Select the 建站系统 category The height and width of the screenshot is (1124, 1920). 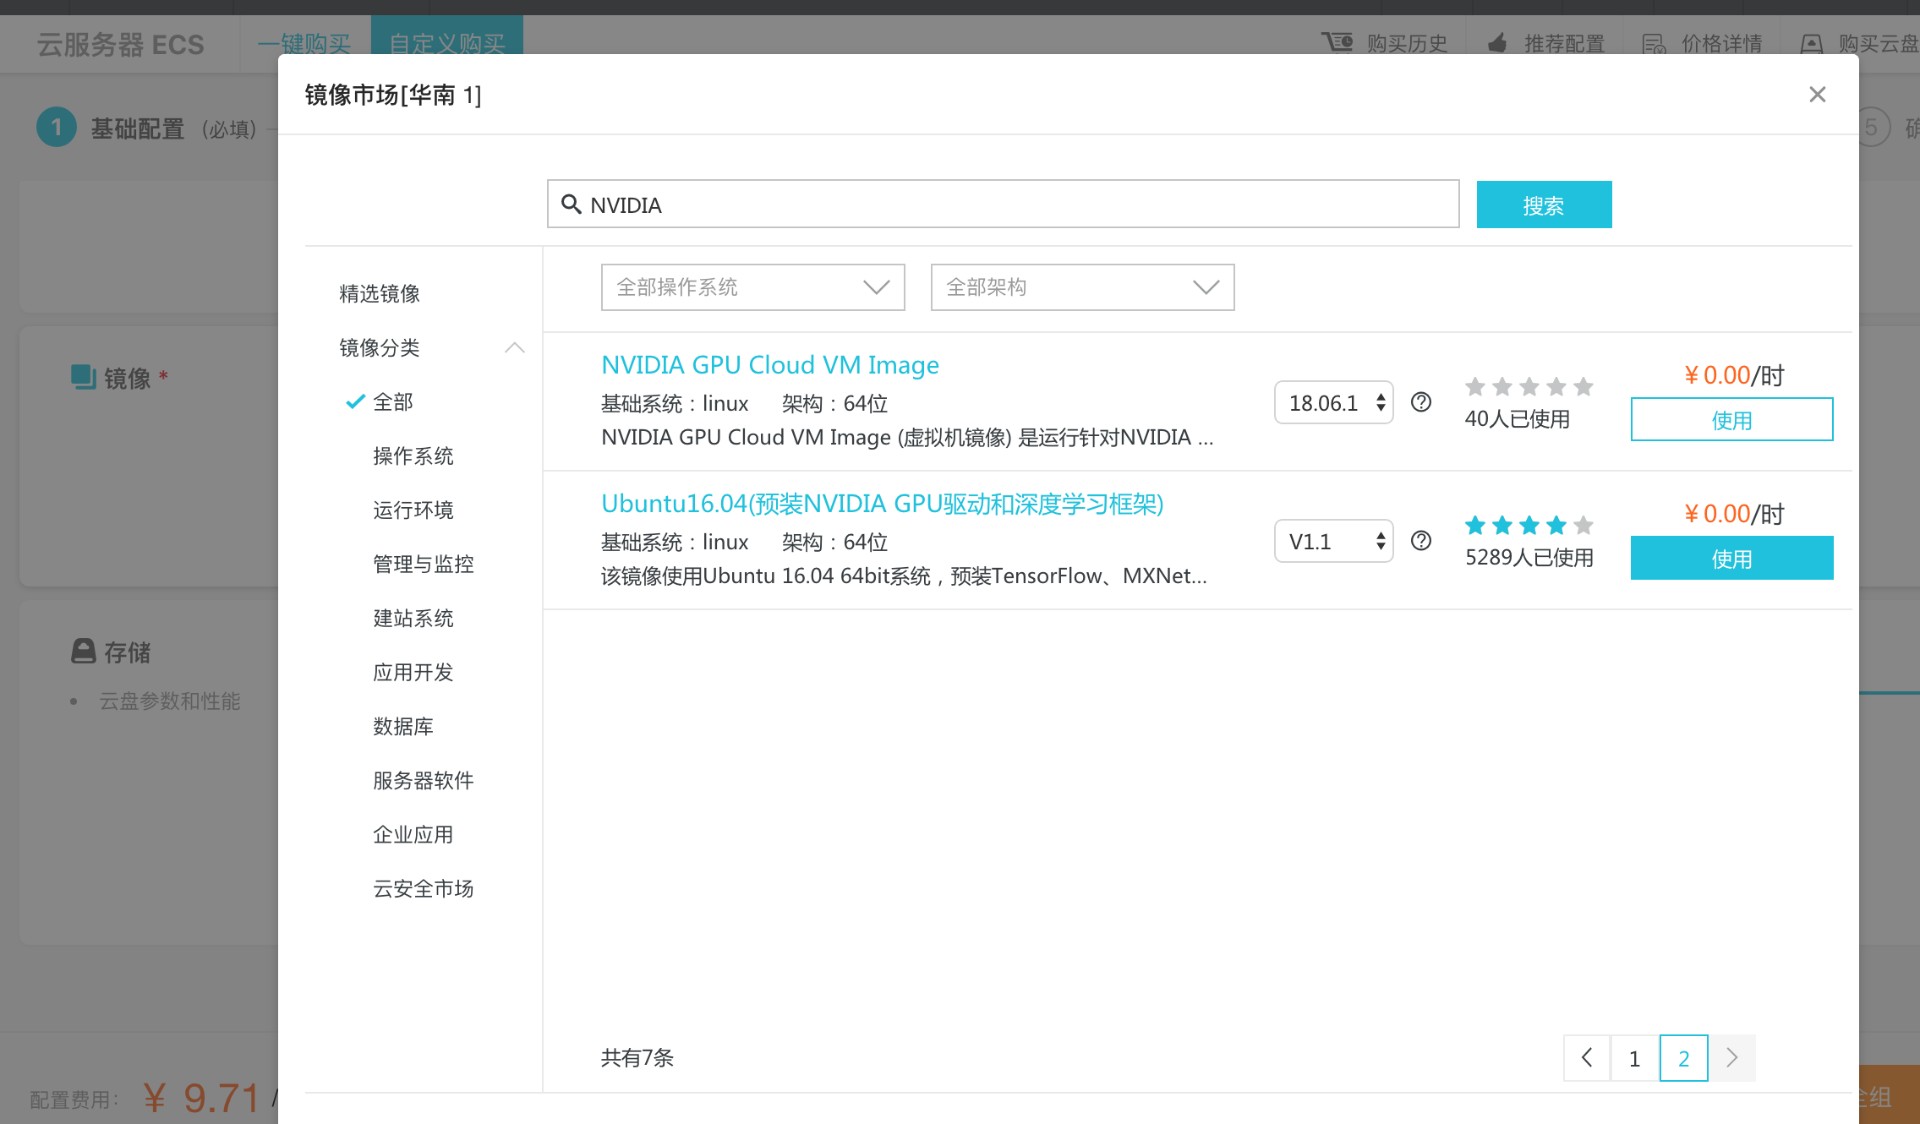click(413, 618)
